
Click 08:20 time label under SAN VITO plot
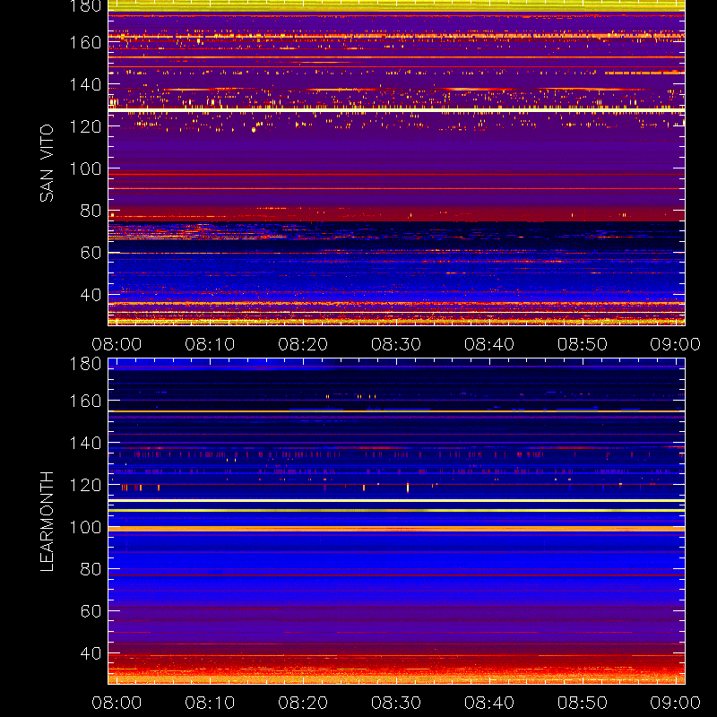(x=303, y=344)
